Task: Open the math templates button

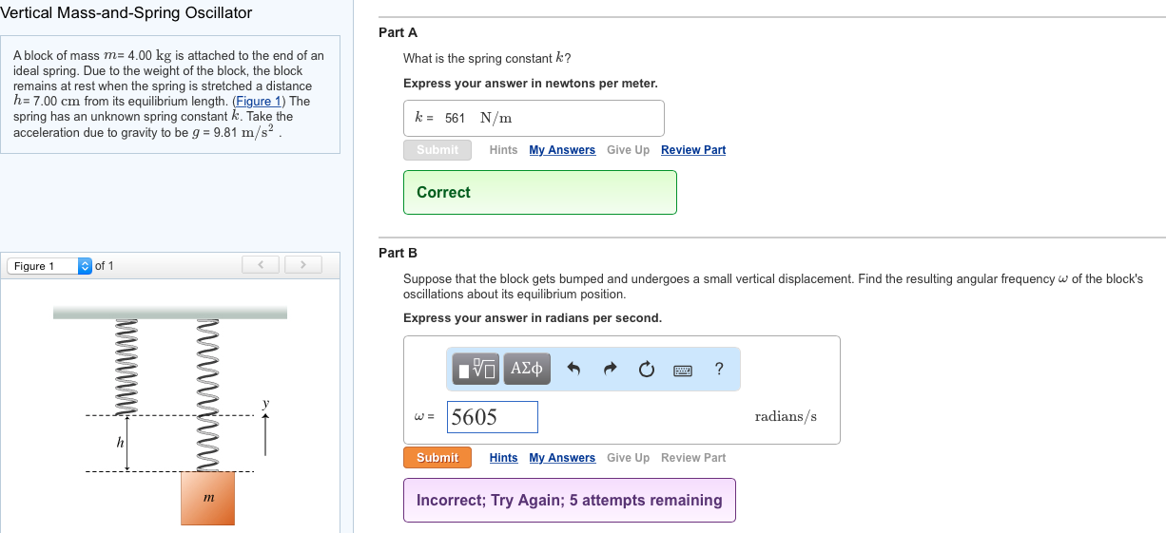Action: [x=476, y=369]
